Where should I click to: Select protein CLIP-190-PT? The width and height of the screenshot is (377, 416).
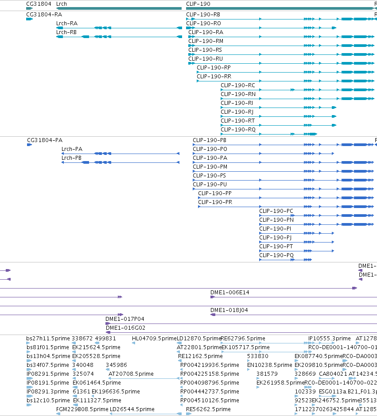(276, 246)
